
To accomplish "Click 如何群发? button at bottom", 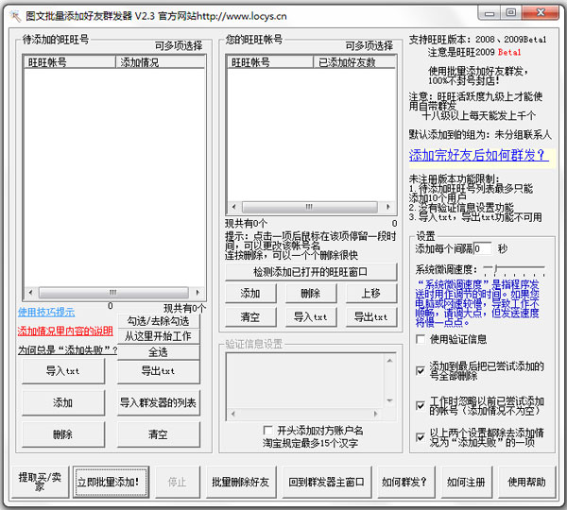I will pyautogui.click(x=405, y=482).
